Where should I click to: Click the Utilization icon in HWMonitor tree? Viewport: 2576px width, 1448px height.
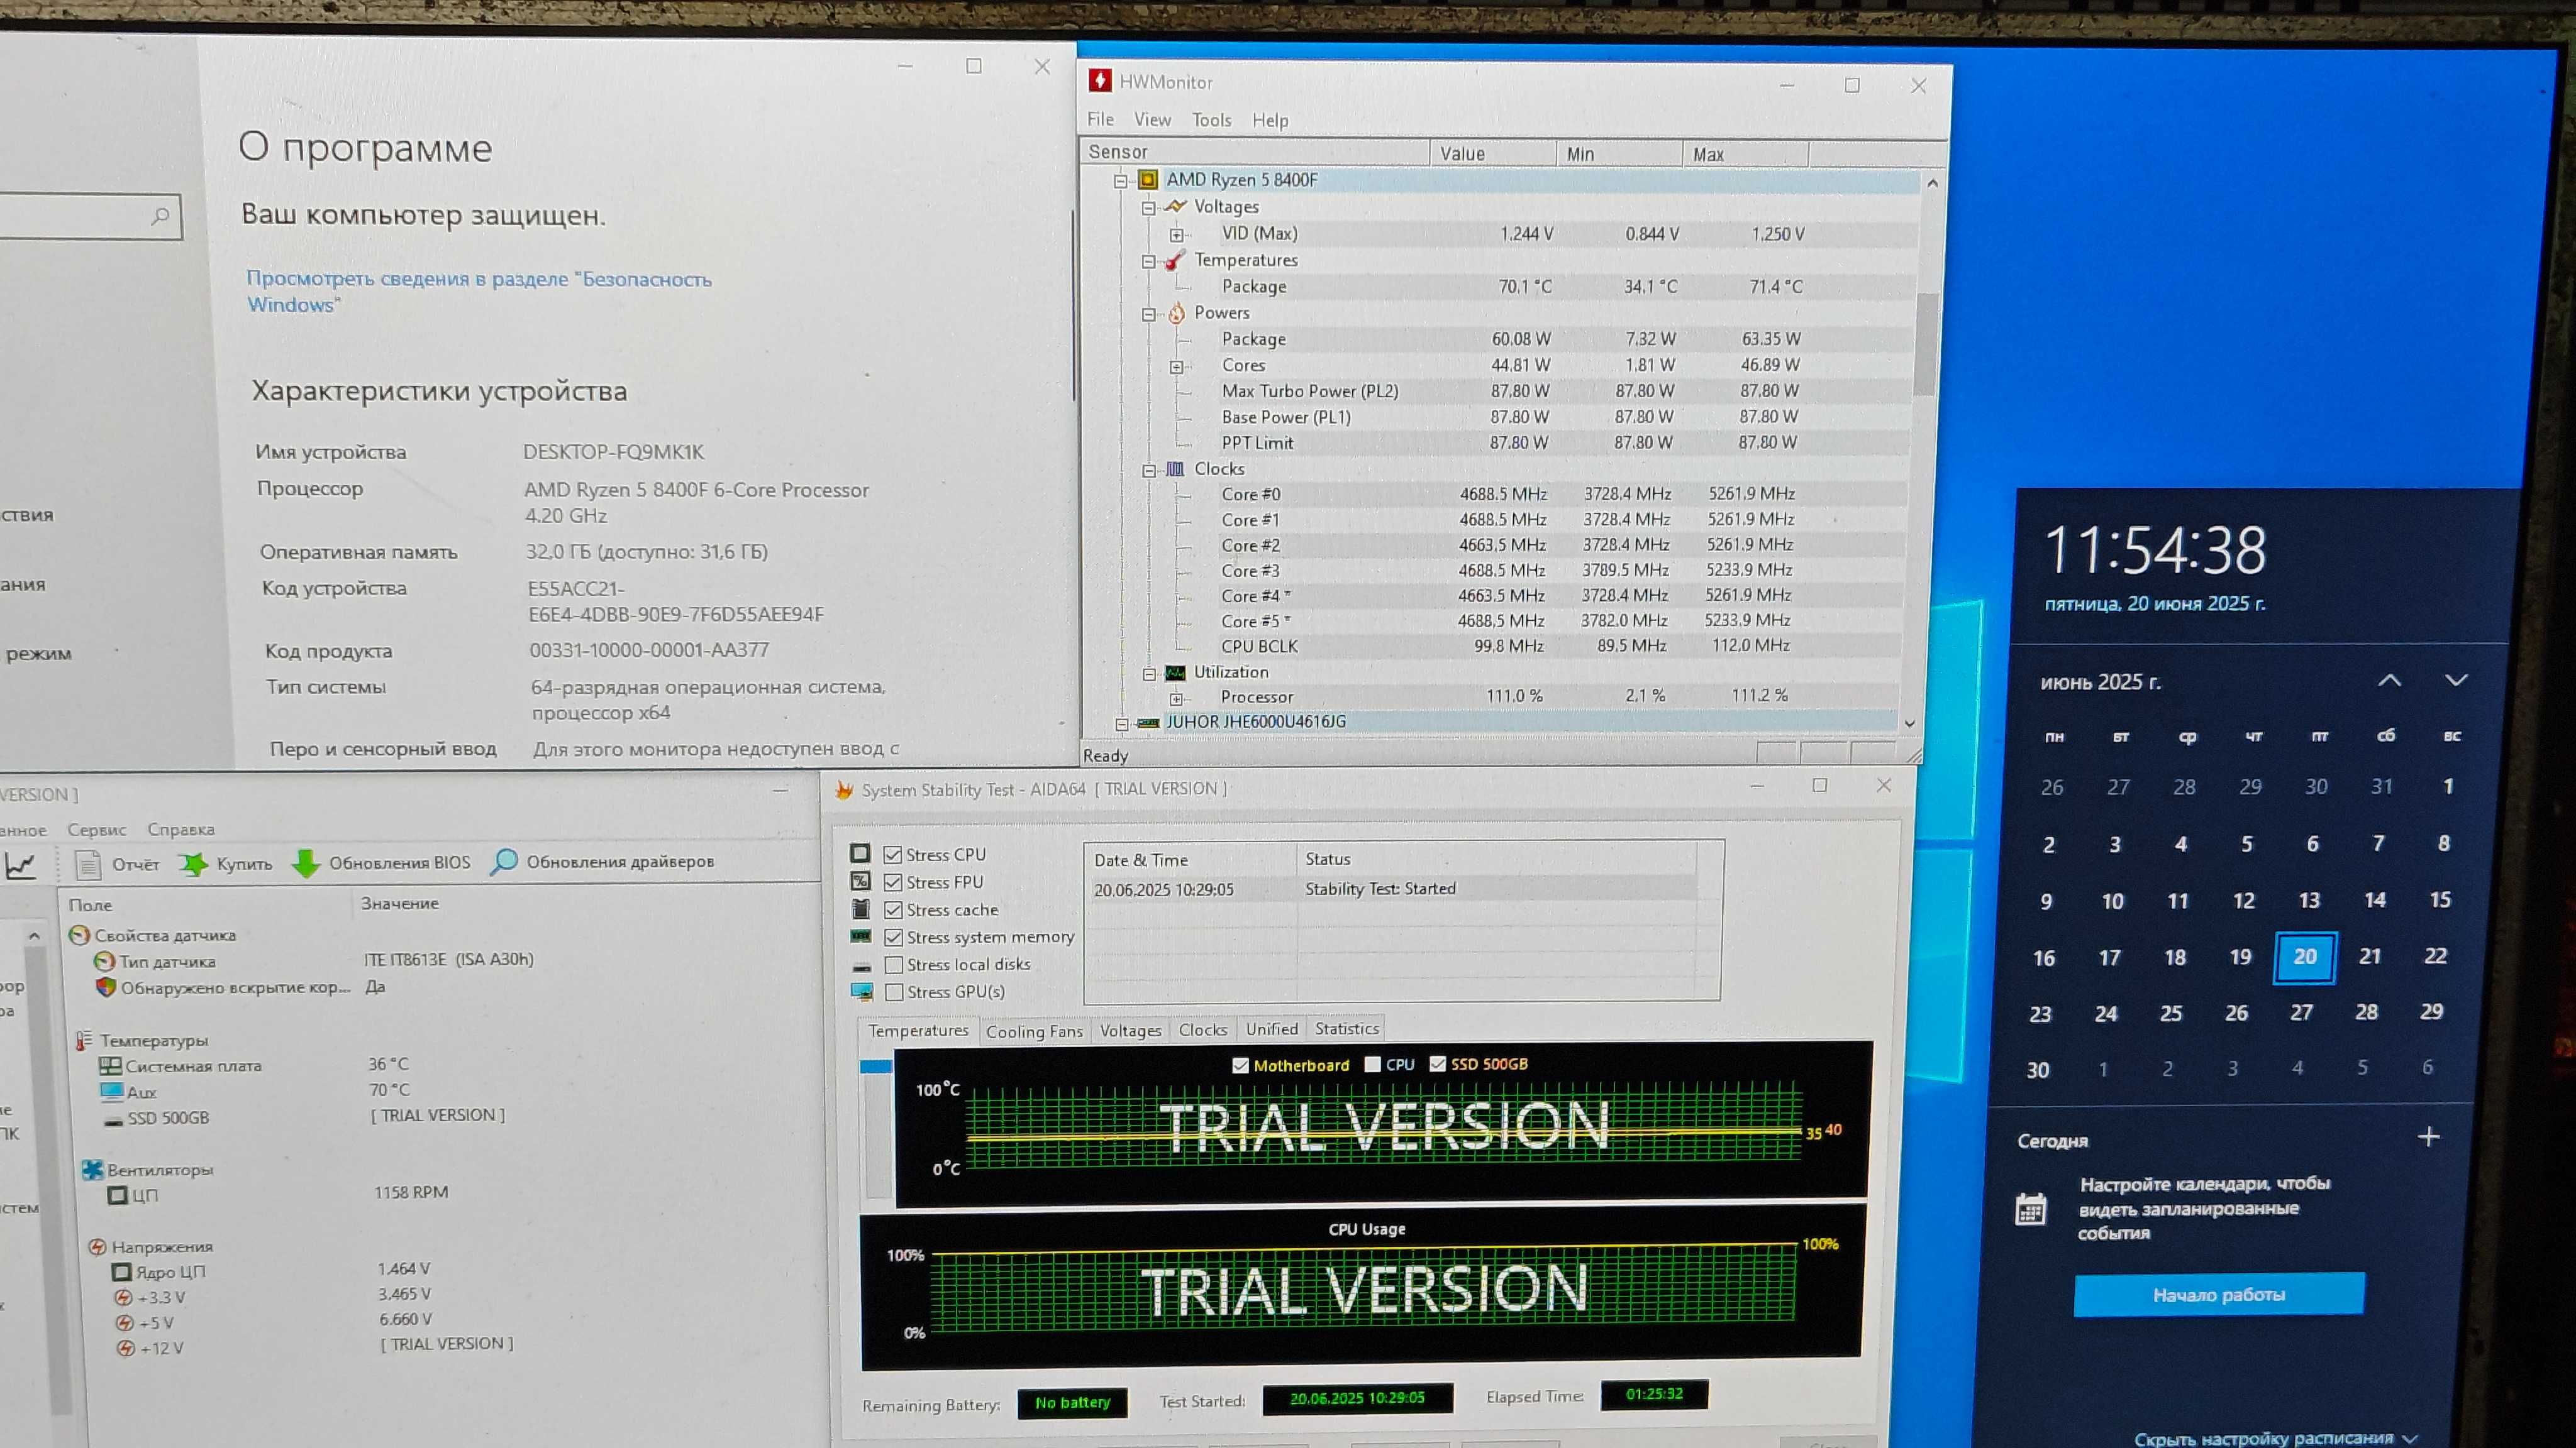[1176, 672]
